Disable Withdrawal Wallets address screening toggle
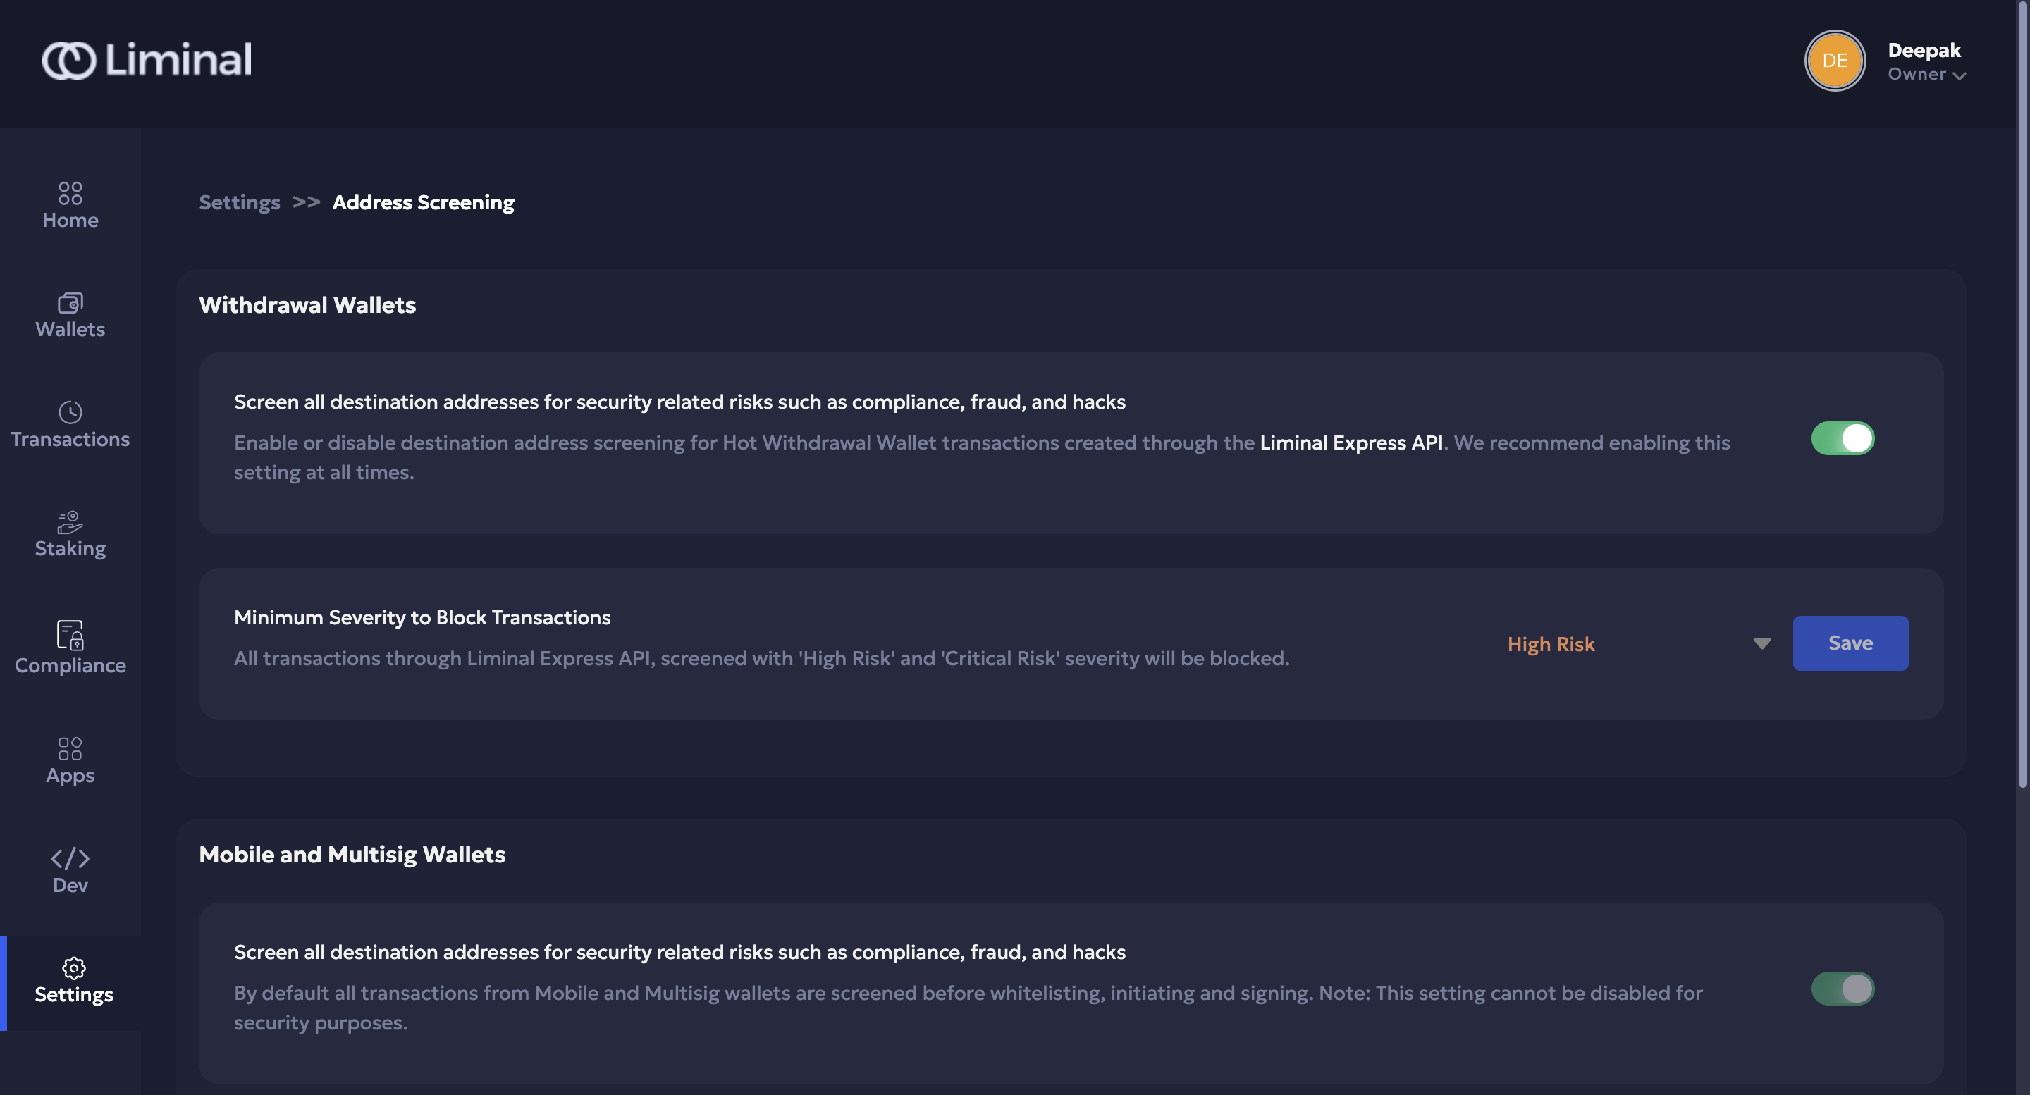This screenshot has height=1095, width=2030. point(1843,438)
